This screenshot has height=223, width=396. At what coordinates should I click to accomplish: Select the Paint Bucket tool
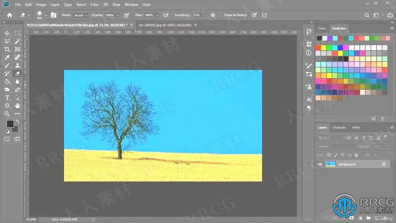[7, 81]
